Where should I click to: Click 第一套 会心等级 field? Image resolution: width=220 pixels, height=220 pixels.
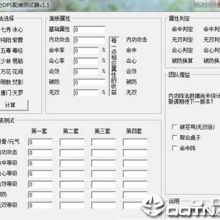click(x=40, y=174)
